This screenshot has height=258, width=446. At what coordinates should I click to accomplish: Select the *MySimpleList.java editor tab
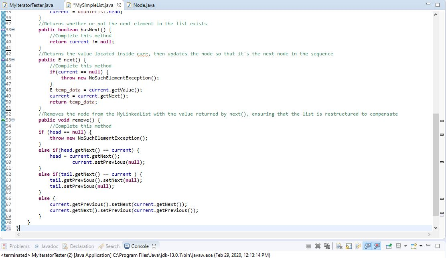pos(93,5)
